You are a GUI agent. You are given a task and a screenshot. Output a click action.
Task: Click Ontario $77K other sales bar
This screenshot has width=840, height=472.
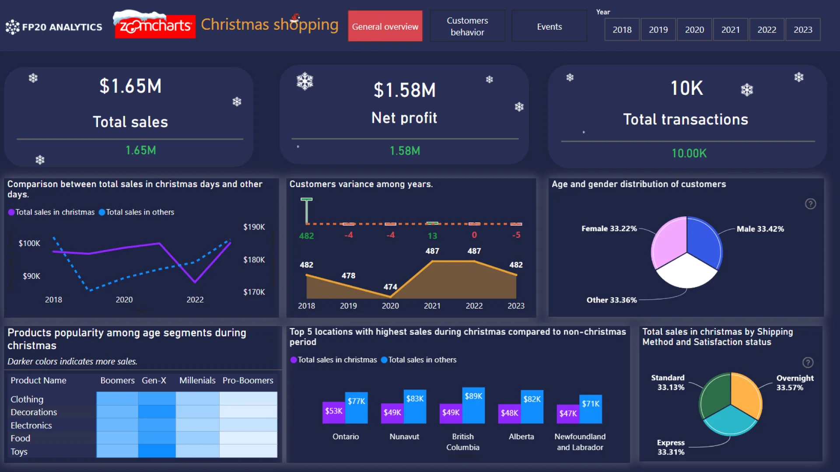coord(356,408)
